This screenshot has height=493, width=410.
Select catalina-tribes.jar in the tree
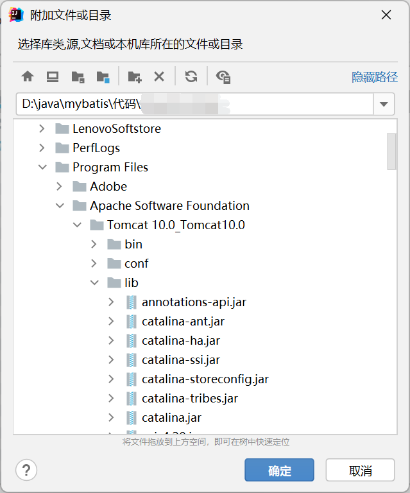[x=189, y=398]
